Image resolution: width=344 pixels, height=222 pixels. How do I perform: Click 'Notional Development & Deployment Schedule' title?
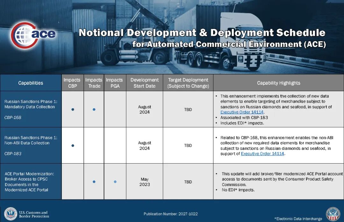point(202,33)
